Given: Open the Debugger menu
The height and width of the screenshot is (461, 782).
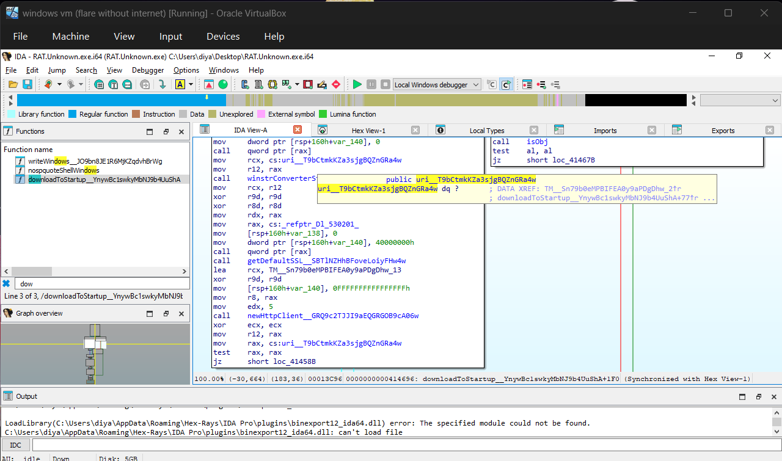Looking at the screenshot, I should click(x=148, y=70).
